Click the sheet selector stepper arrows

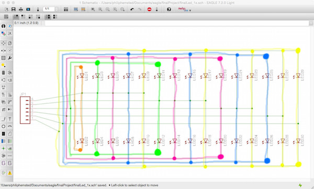click(x=57, y=9)
